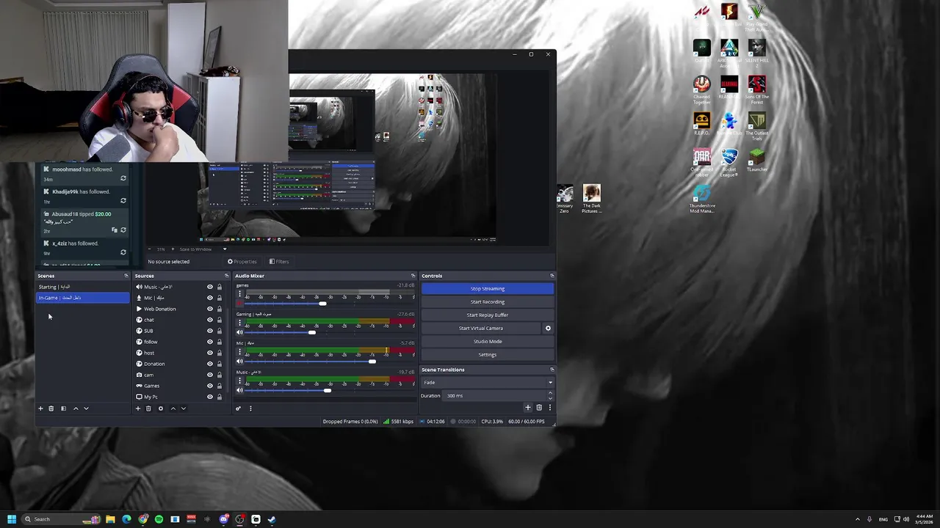940x528 pixels.
Task: Mute the Mic audio track speaker
Action: coord(239,361)
